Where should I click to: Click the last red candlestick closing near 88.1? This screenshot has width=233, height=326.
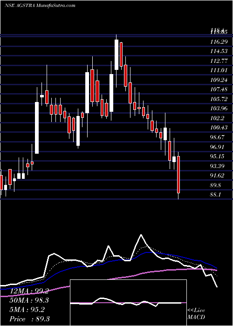178,175
